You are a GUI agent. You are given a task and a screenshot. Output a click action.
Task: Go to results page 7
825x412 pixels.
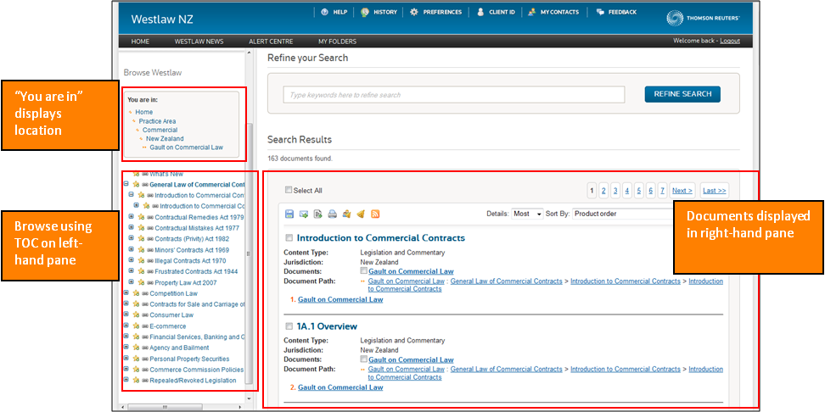662,191
